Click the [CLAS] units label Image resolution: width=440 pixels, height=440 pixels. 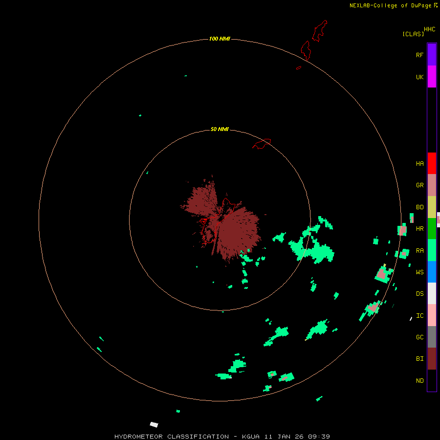(x=413, y=34)
